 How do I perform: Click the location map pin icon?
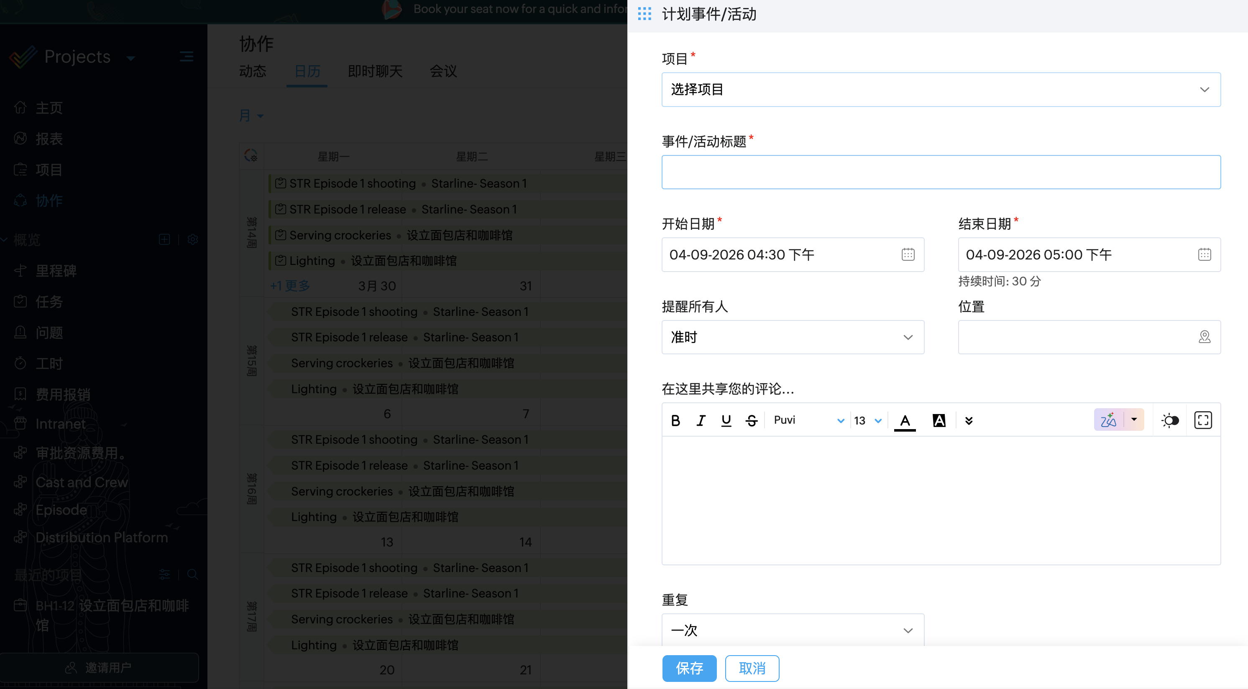pyautogui.click(x=1205, y=337)
